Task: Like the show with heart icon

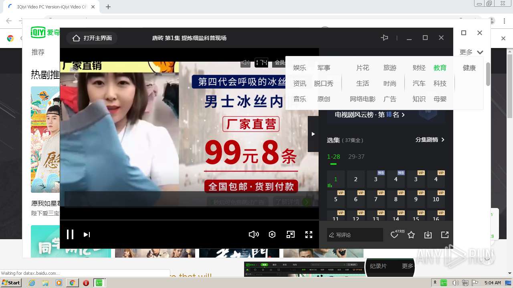Action: pos(394,235)
